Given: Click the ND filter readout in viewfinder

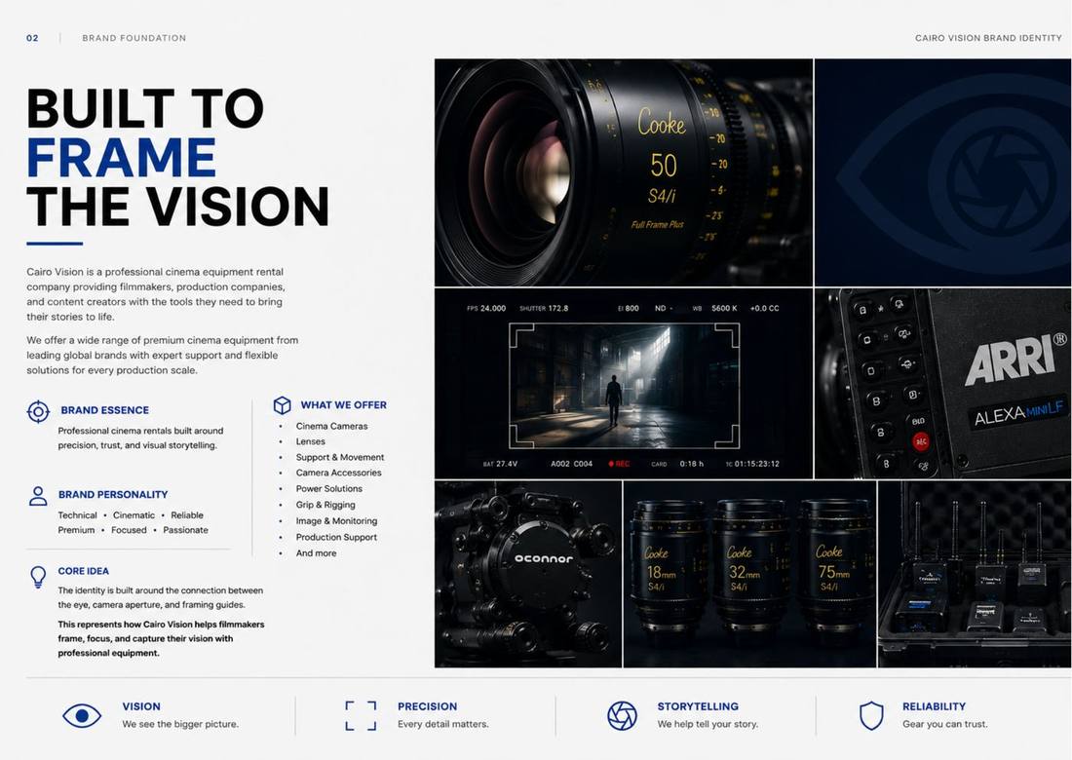Looking at the screenshot, I should [663, 308].
